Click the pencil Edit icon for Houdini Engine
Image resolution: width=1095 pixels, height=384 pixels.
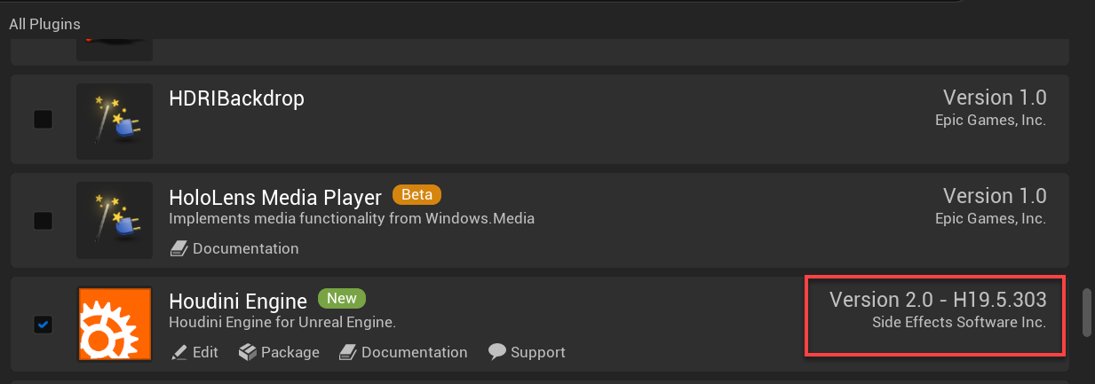click(x=179, y=352)
